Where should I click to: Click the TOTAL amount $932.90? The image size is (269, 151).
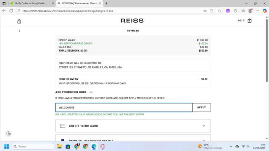point(203,51)
